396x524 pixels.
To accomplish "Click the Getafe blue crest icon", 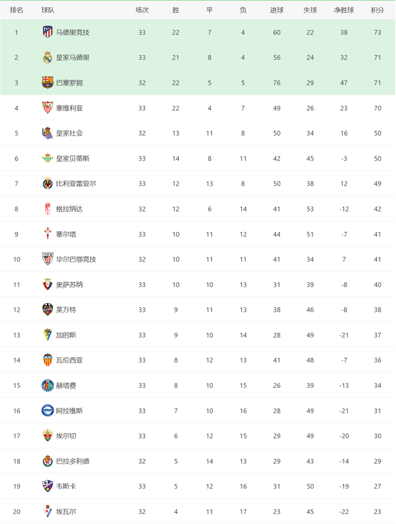I will [48, 385].
